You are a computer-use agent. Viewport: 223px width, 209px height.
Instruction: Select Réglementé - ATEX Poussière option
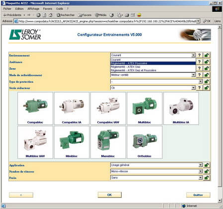pyautogui.click(x=153, y=63)
